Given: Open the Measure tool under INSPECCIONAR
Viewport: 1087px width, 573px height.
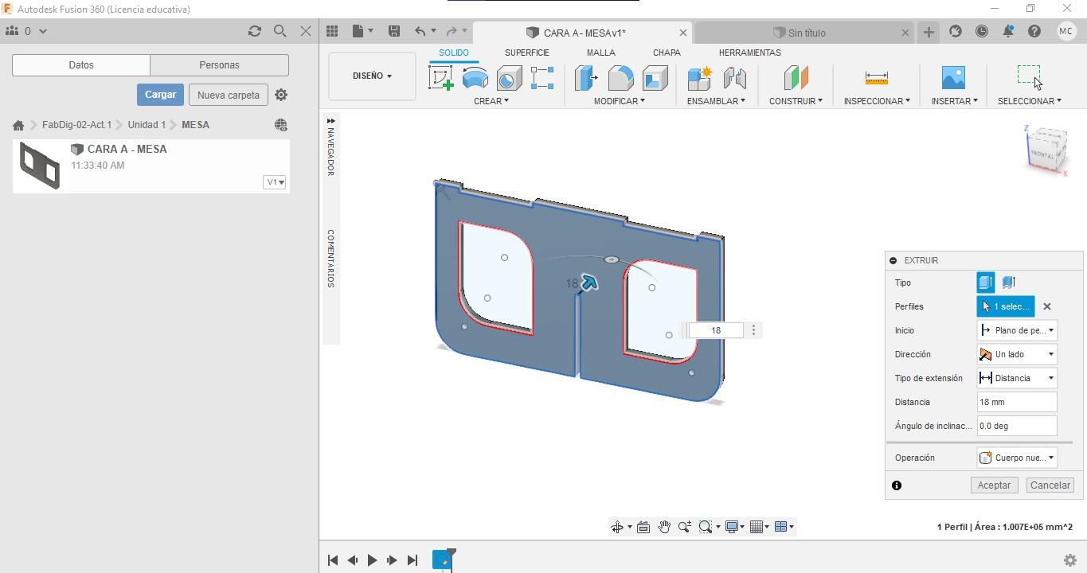Looking at the screenshot, I should pos(876,78).
